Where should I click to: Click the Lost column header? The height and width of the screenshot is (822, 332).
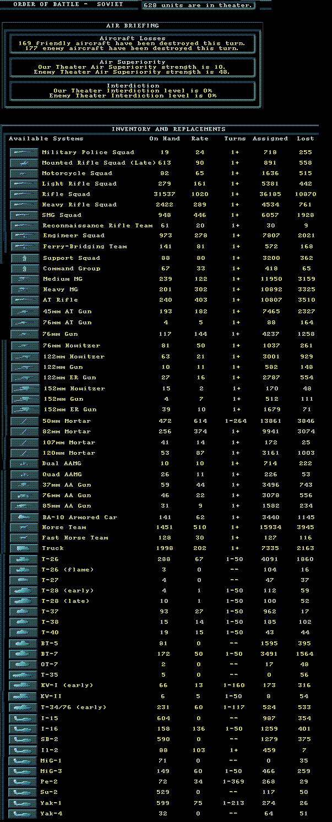[306, 139]
